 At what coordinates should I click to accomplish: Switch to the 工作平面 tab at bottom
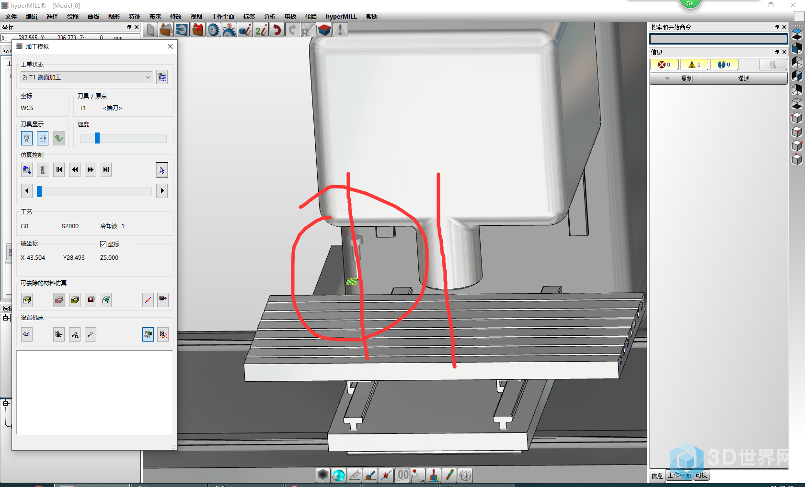click(x=679, y=476)
